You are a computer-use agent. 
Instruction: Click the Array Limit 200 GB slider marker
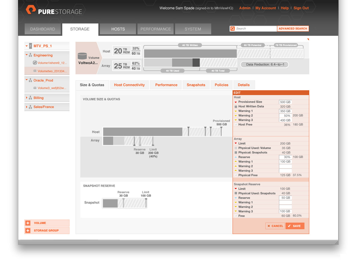(153, 141)
